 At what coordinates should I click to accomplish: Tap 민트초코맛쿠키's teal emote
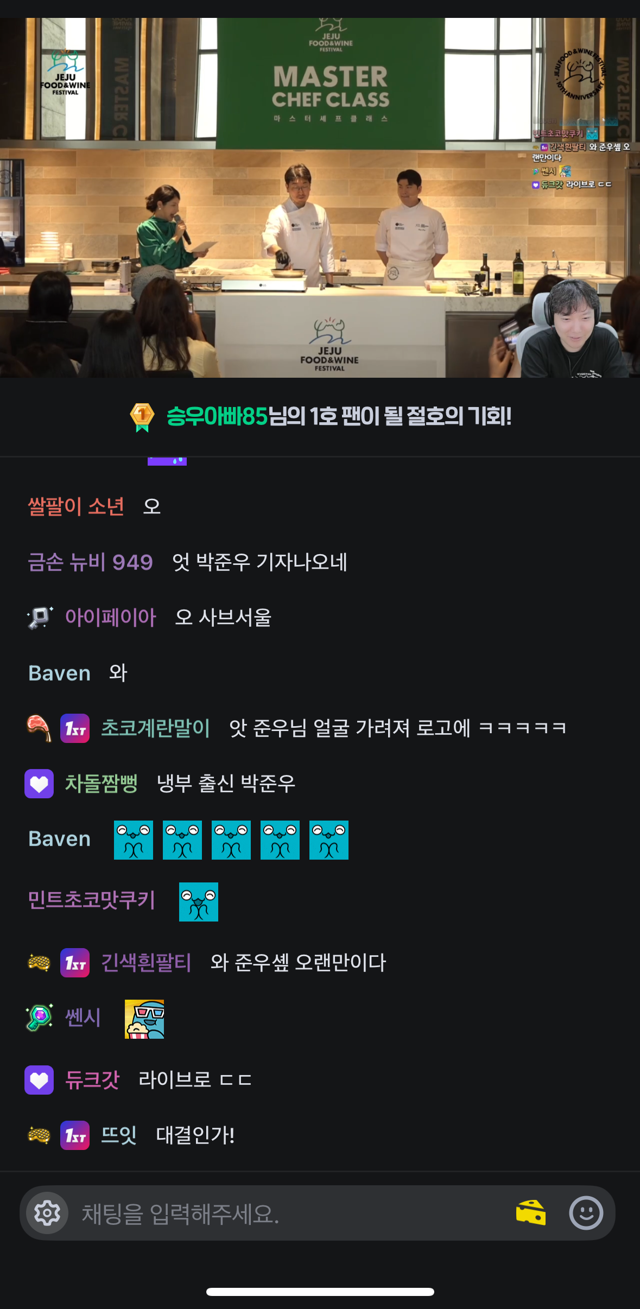tap(199, 902)
